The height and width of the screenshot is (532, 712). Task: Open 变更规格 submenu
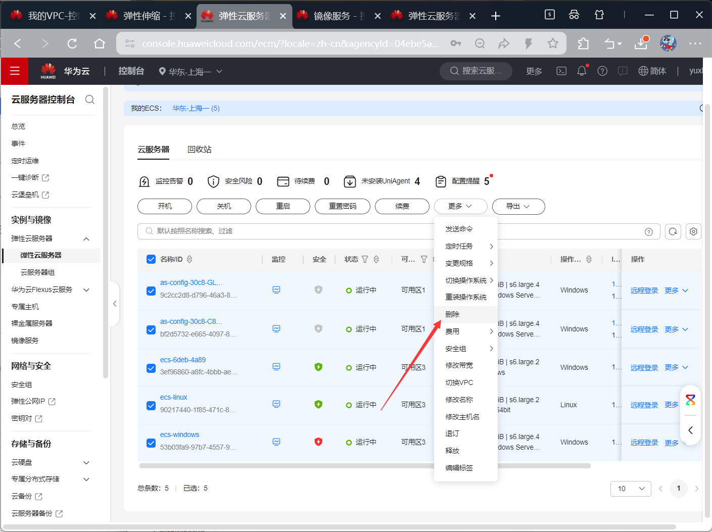point(466,263)
